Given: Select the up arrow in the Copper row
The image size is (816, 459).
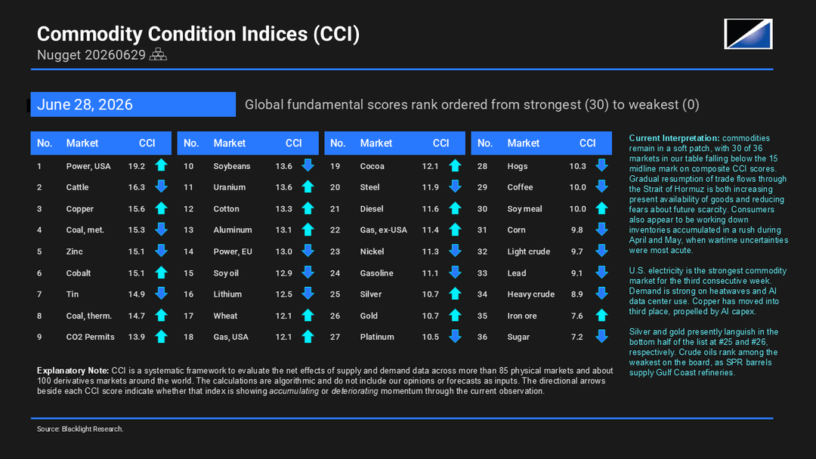Looking at the screenshot, I should pyautogui.click(x=162, y=208).
